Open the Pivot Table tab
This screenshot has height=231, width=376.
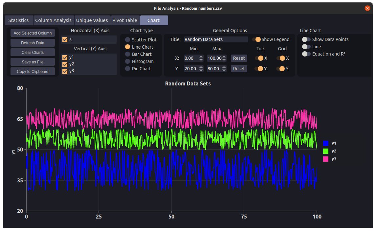125,20
